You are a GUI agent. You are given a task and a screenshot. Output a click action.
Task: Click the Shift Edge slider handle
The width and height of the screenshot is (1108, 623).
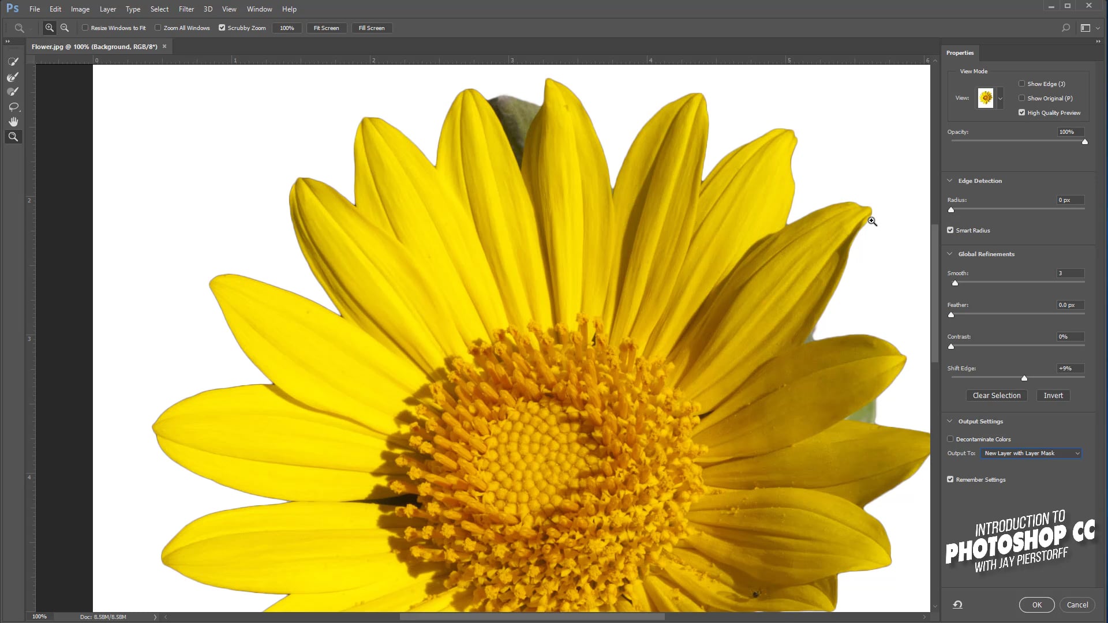click(1024, 378)
